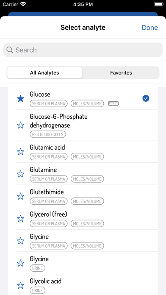Toggle the Glucose selected checkmark

146,98
